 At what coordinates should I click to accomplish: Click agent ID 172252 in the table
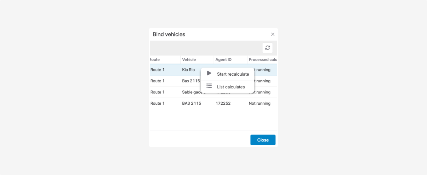[x=223, y=104]
